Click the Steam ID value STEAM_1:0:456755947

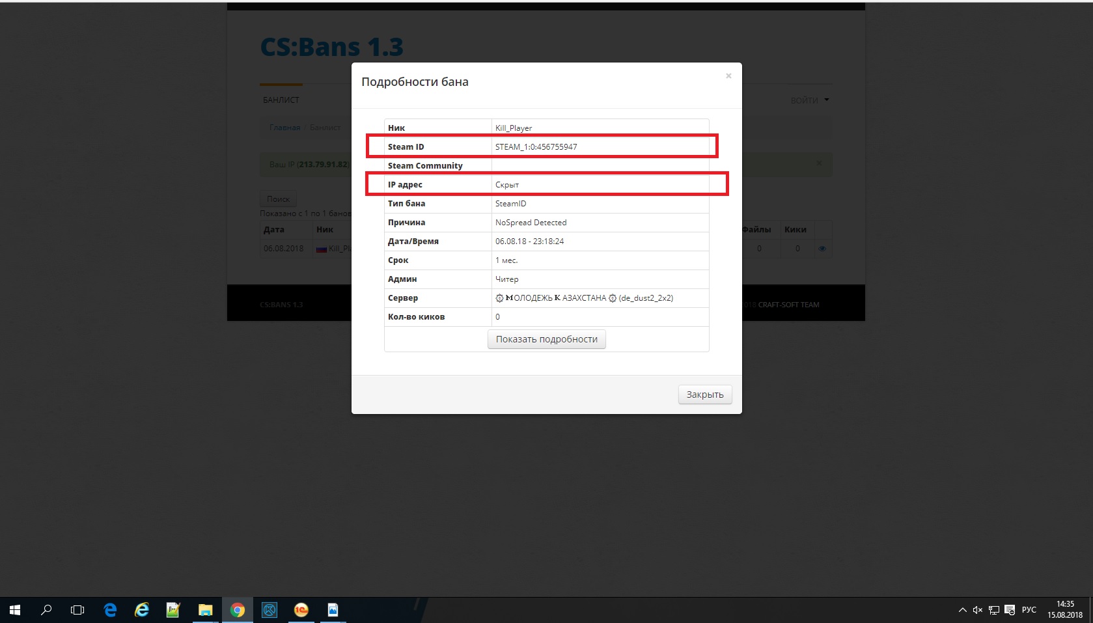pyautogui.click(x=536, y=147)
